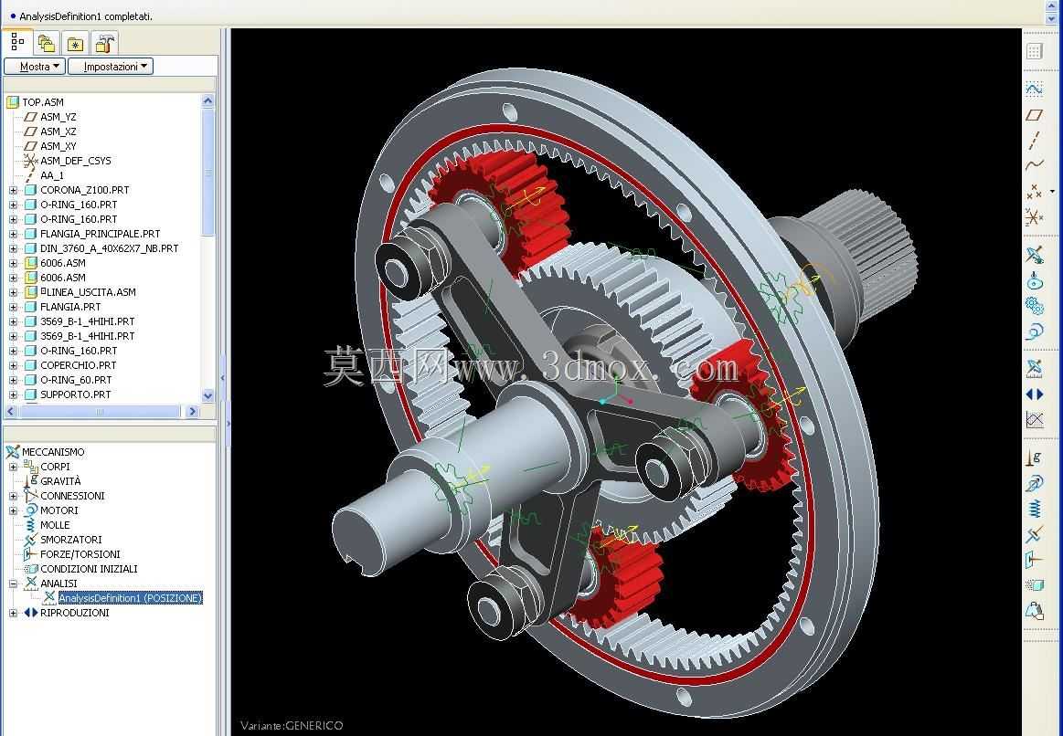
Task: Select the ASM_XZ datum plane
Action: click(58, 131)
